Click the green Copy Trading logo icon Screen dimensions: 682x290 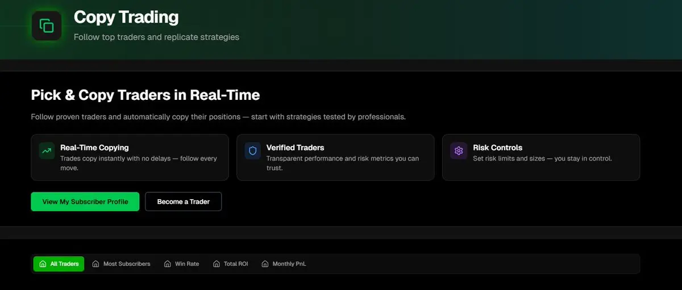[x=47, y=26]
